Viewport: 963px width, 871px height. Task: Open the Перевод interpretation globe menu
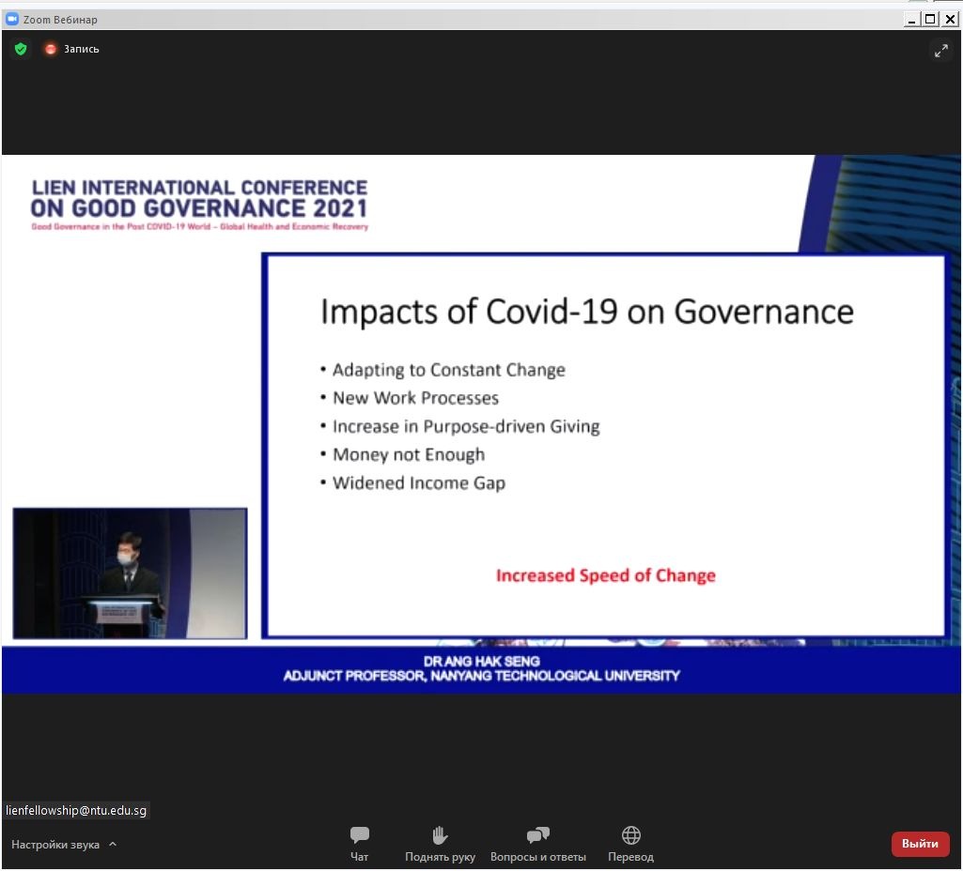[x=630, y=843]
